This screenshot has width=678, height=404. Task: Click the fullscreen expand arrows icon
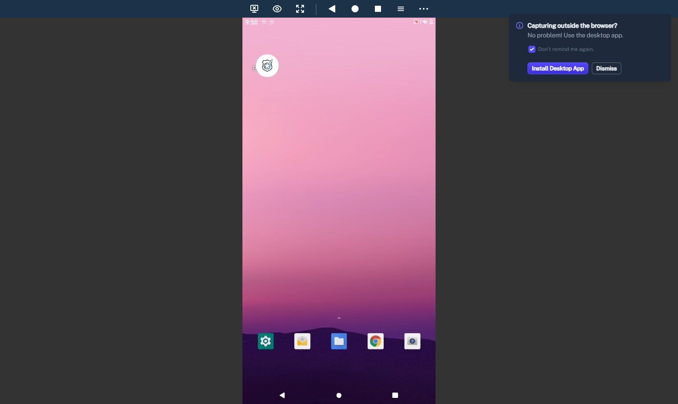[300, 9]
